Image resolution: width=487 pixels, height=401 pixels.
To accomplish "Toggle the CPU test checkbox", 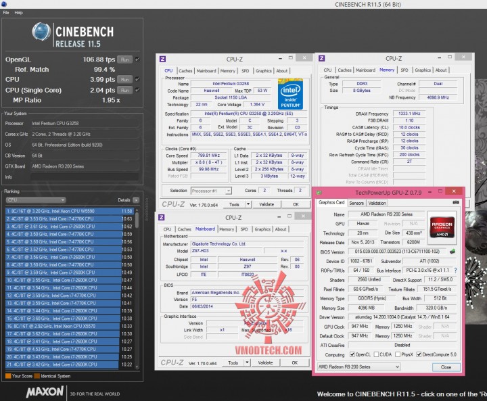I will click(137, 79).
